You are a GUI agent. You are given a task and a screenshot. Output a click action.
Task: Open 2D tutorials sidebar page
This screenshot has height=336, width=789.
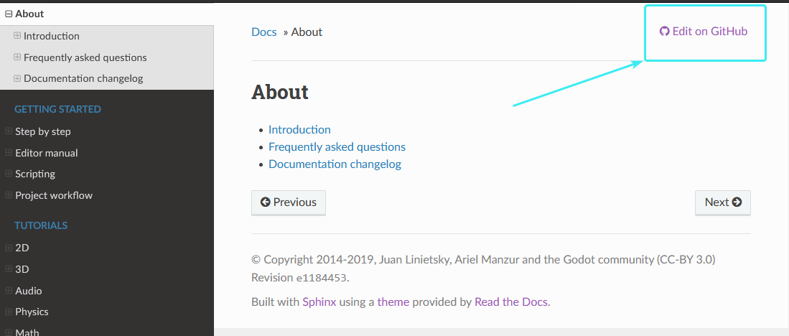click(x=22, y=248)
